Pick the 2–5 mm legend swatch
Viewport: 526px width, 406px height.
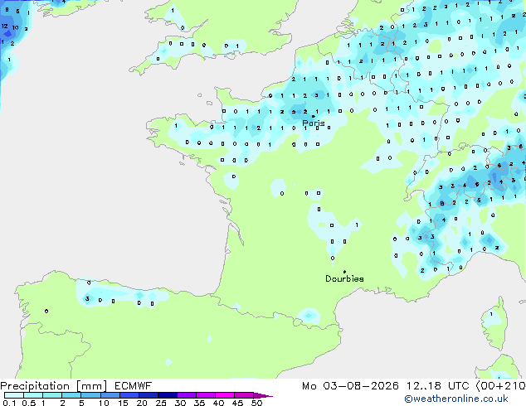(71, 395)
